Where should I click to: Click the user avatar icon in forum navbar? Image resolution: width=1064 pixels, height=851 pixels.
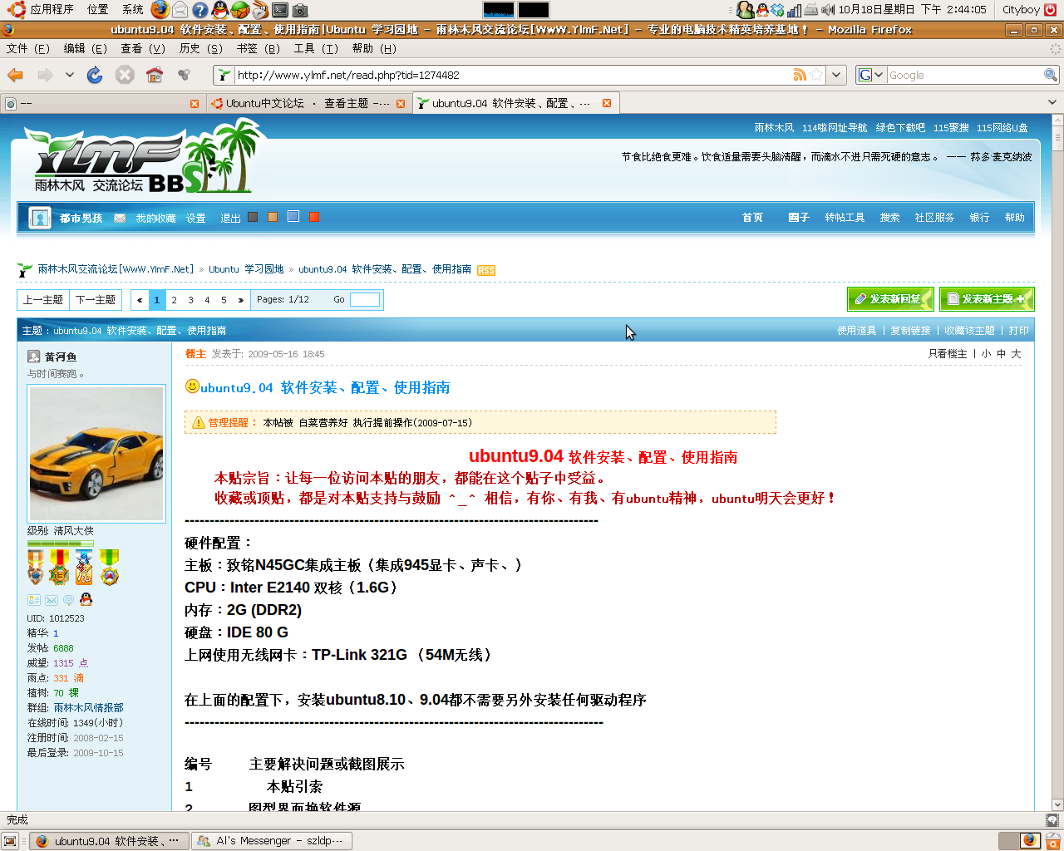[x=39, y=218]
